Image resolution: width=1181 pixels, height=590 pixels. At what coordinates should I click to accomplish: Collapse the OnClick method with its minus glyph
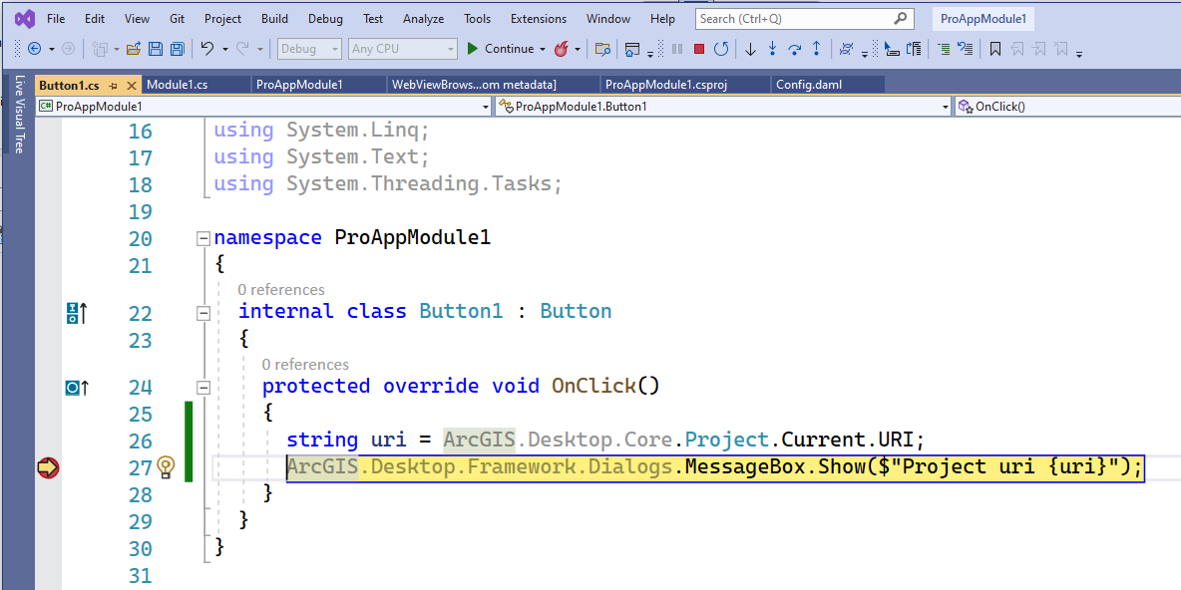(203, 386)
